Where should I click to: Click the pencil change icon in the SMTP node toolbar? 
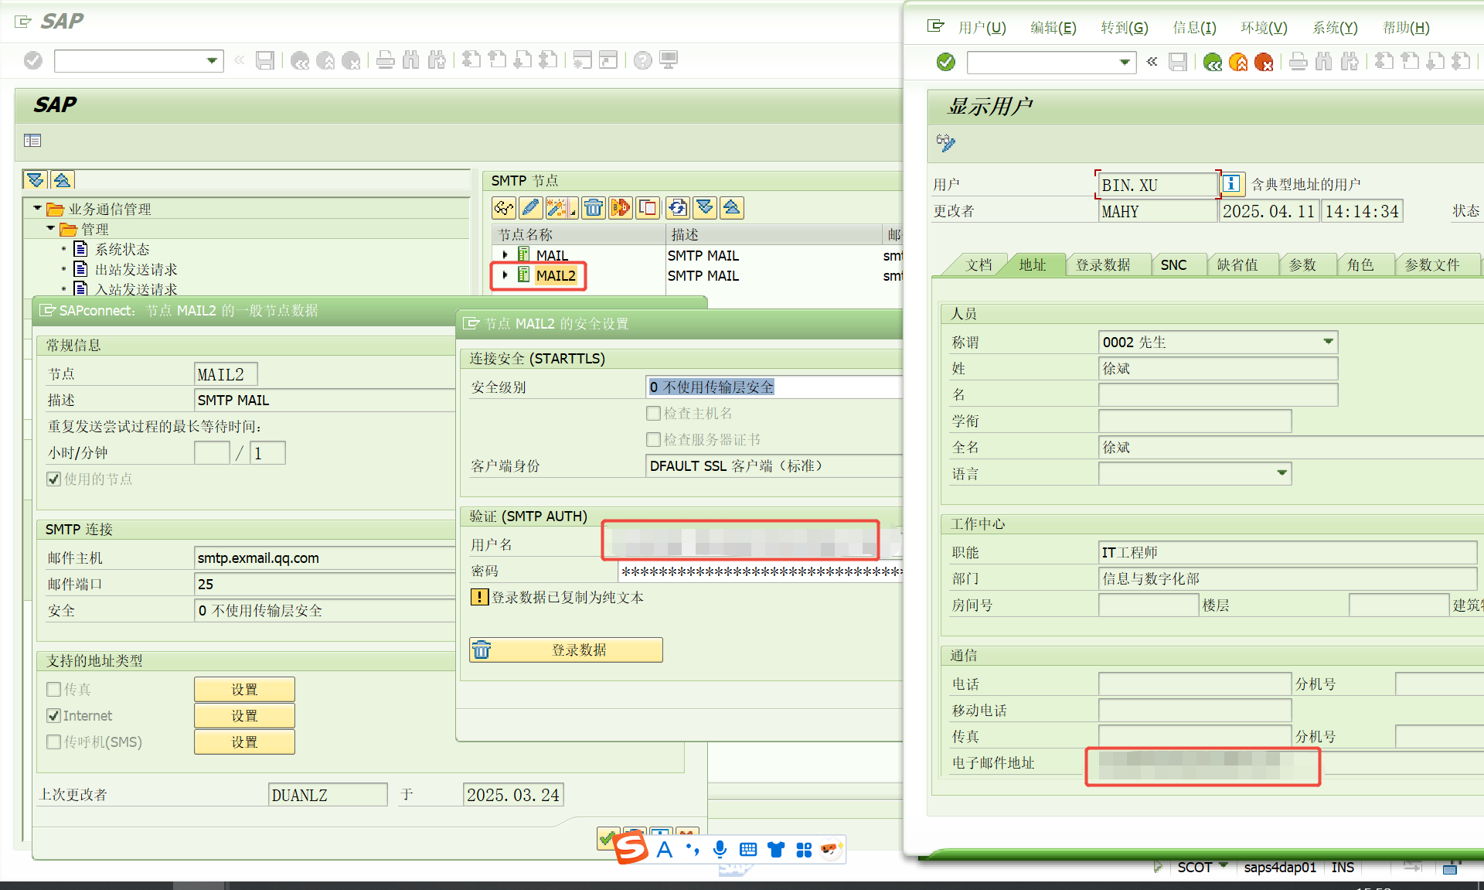point(530,208)
